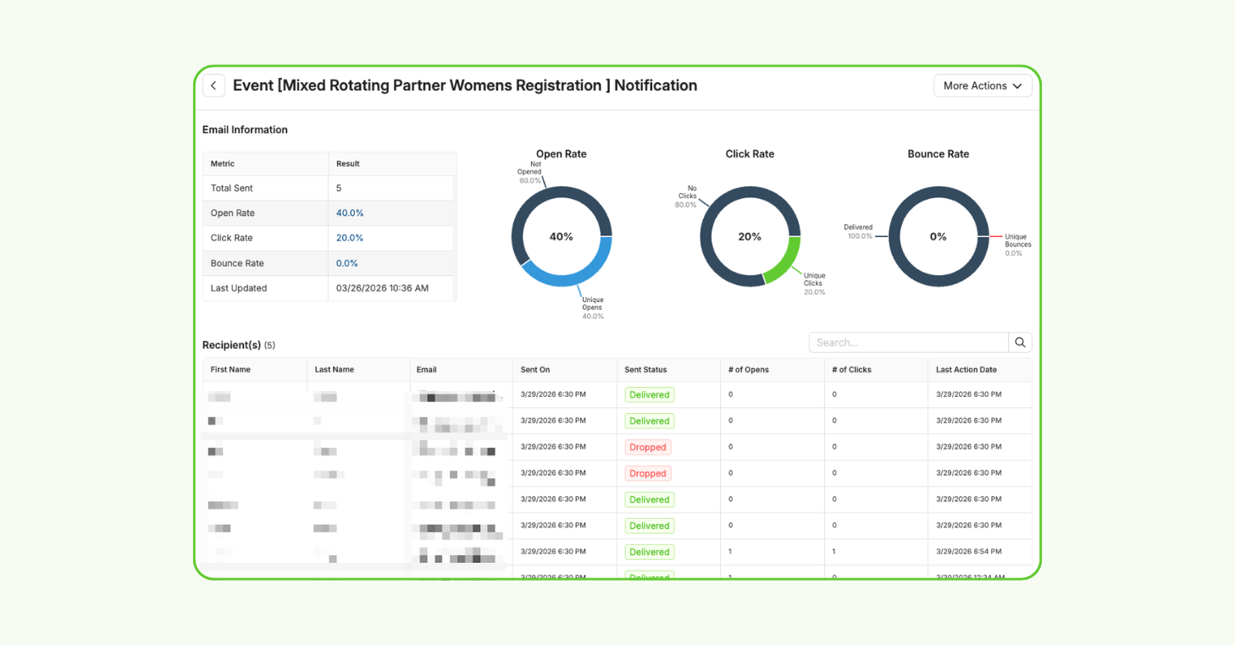Open the chevron on the More Actions button

tap(1018, 85)
